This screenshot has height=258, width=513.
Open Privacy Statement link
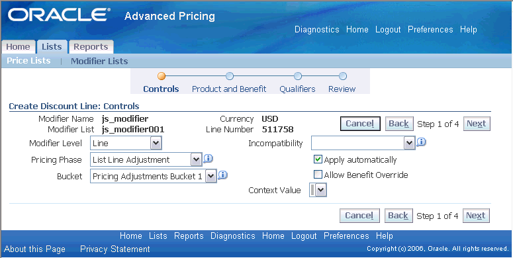tap(115, 249)
